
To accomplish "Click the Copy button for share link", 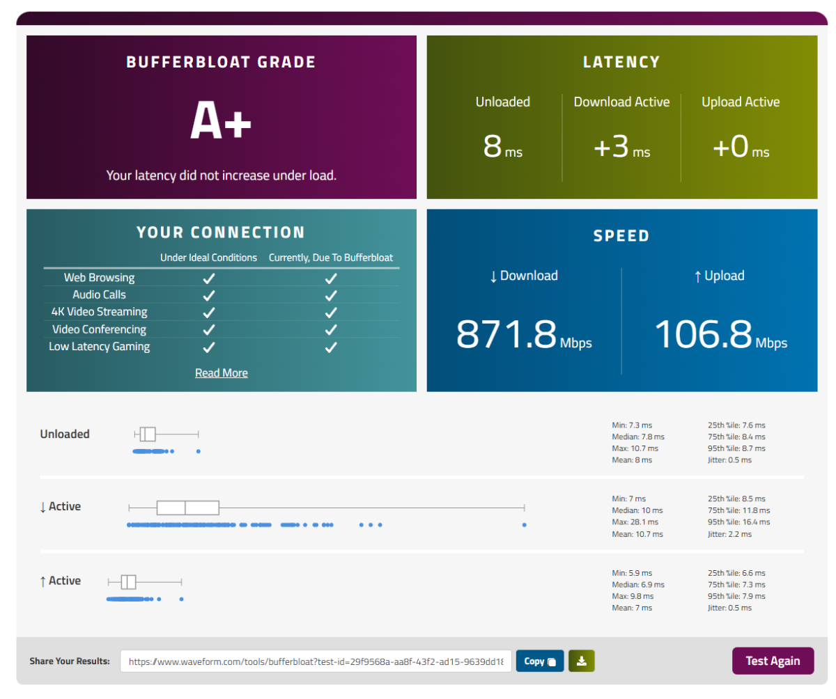I will pyautogui.click(x=540, y=661).
